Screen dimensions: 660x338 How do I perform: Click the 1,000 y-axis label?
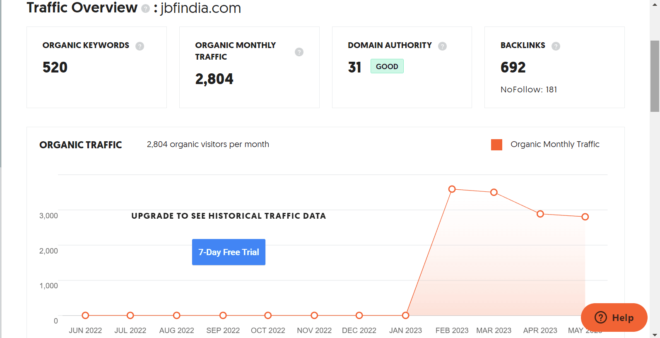pyautogui.click(x=48, y=286)
